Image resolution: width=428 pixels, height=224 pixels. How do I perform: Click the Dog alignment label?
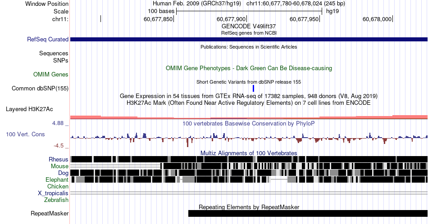[63, 173]
